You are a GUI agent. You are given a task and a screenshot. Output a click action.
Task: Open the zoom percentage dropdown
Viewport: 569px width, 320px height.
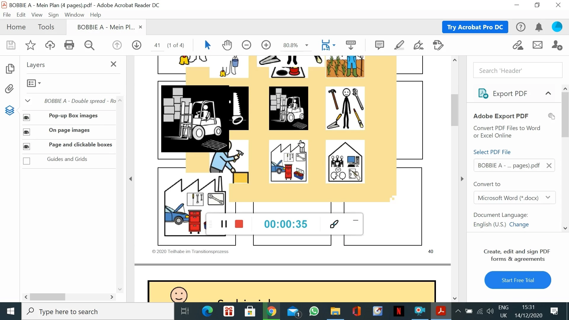pyautogui.click(x=307, y=45)
